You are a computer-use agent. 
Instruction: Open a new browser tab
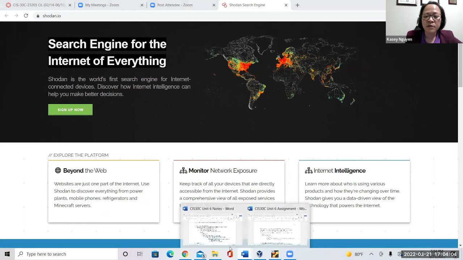click(x=297, y=5)
